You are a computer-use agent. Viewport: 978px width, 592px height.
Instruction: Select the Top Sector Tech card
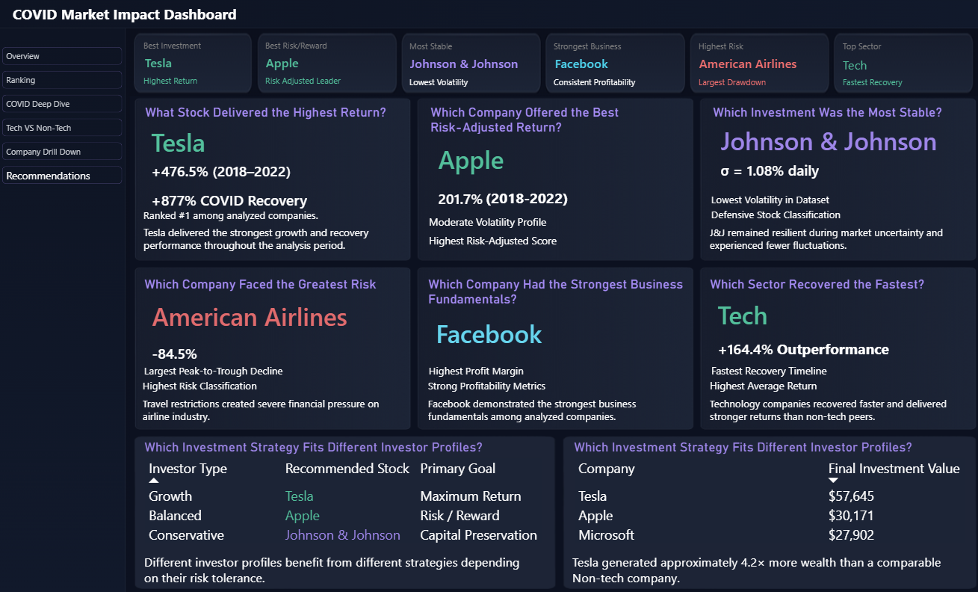(903, 64)
